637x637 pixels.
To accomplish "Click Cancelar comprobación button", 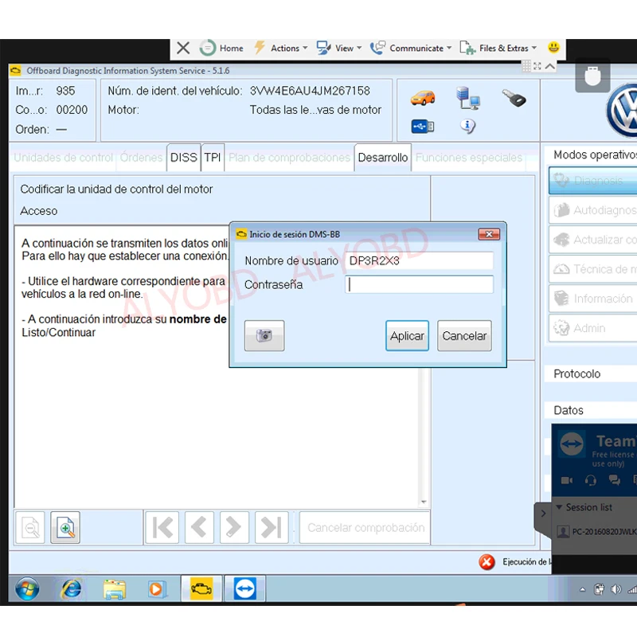I will pyautogui.click(x=365, y=527).
